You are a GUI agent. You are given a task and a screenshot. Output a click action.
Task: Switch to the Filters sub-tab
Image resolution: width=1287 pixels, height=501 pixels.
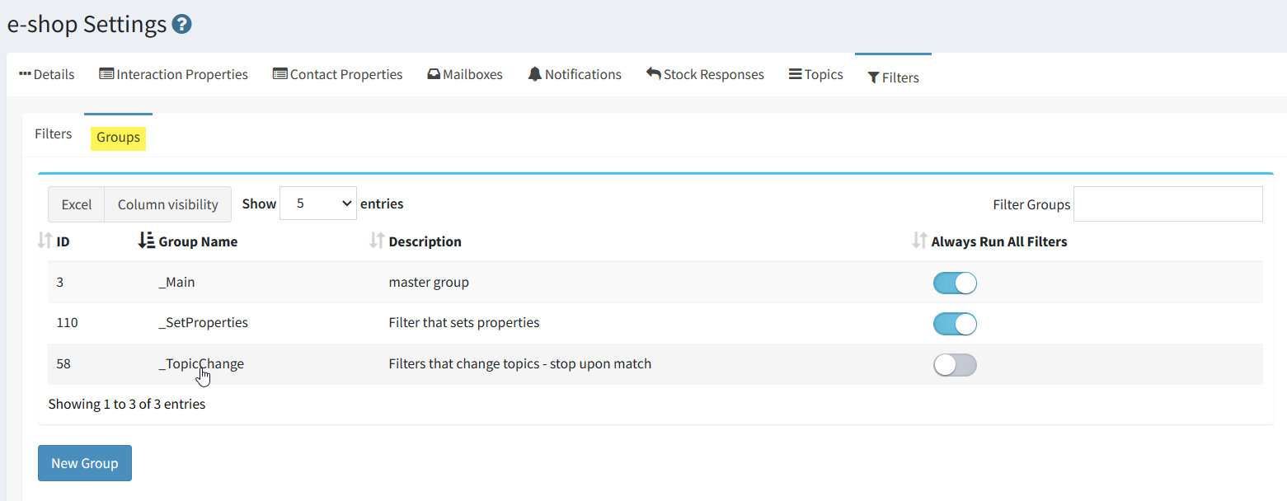click(54, 134)
